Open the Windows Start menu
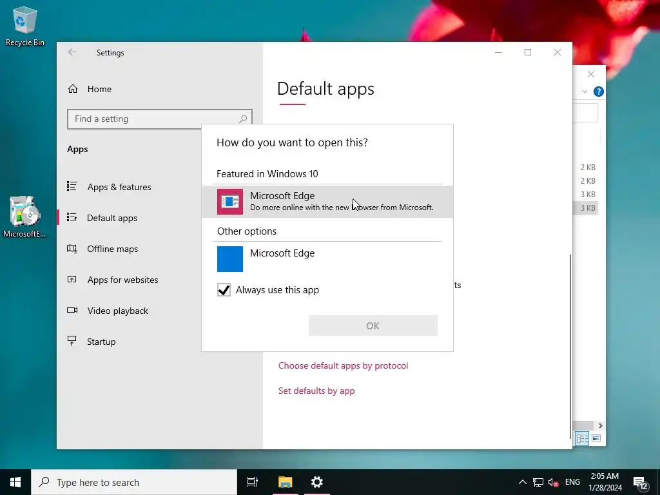 point(15,482)
